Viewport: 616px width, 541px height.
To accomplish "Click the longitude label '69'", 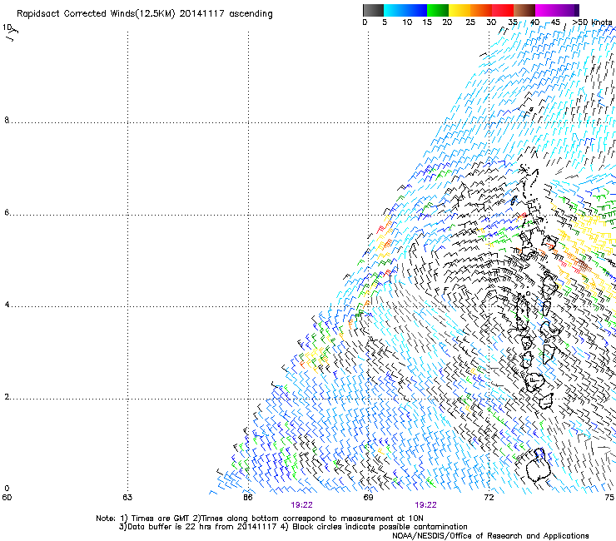I will (x=368, y=498).
